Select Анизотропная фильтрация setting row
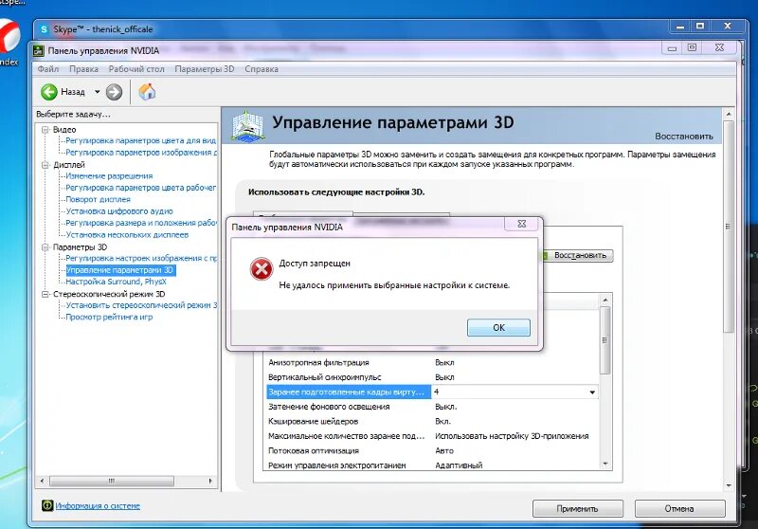The height and width of the screenshot is (529, 758). tap(433, 363)
